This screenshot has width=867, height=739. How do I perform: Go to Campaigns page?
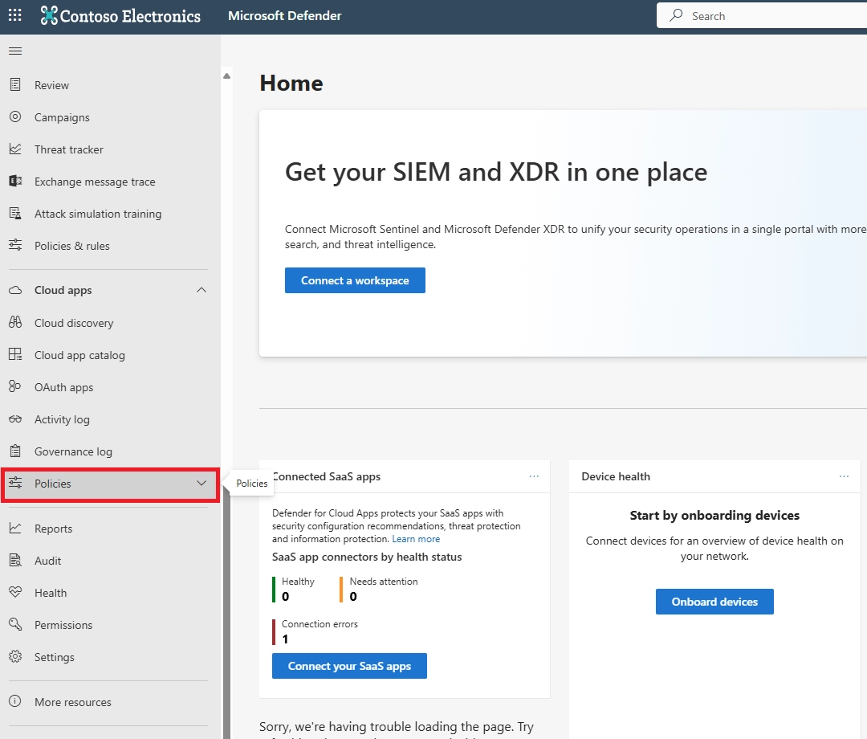(x=62, y=117)
